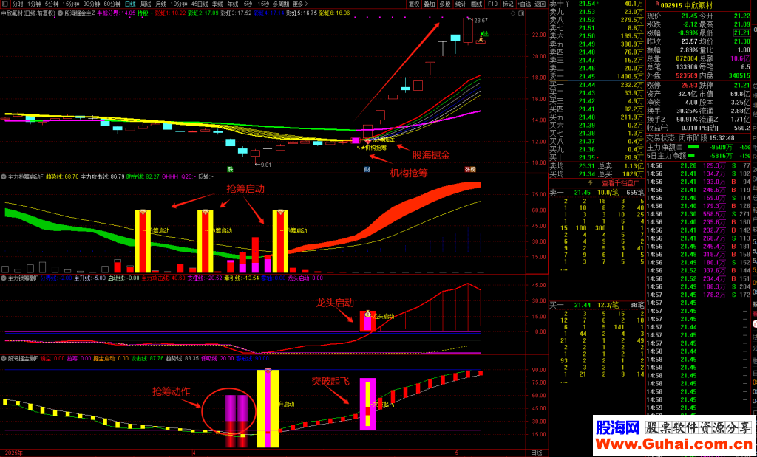This screenshot has height=457, width=757.
Task: Add stock via +自选 button
Action: [524, 4]
